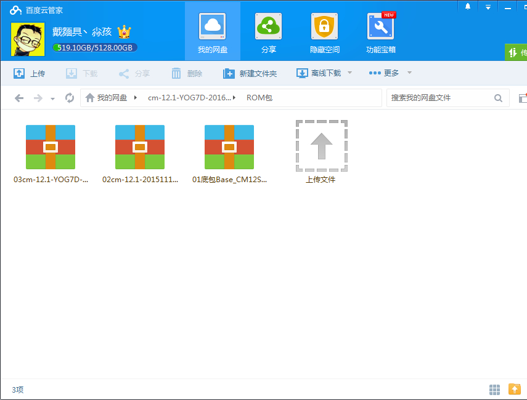The width and height of the screenshot is (527, 400).
Task: Click the search magnifier icon
Action: pos(498,98)
